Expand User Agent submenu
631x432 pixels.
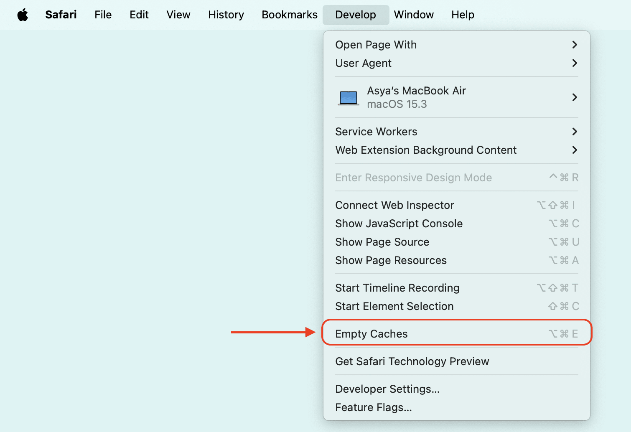(457, 63)
